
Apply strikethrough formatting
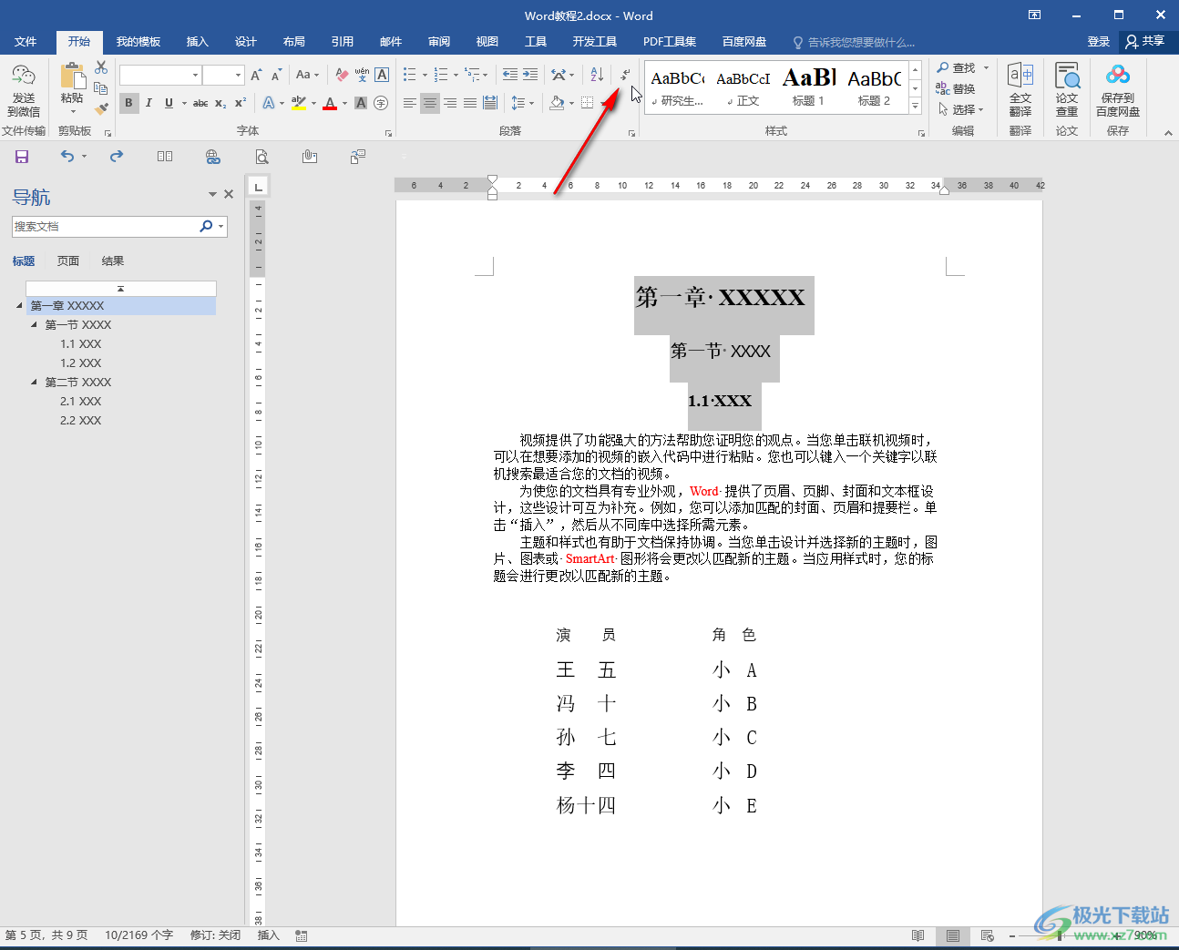200,103
